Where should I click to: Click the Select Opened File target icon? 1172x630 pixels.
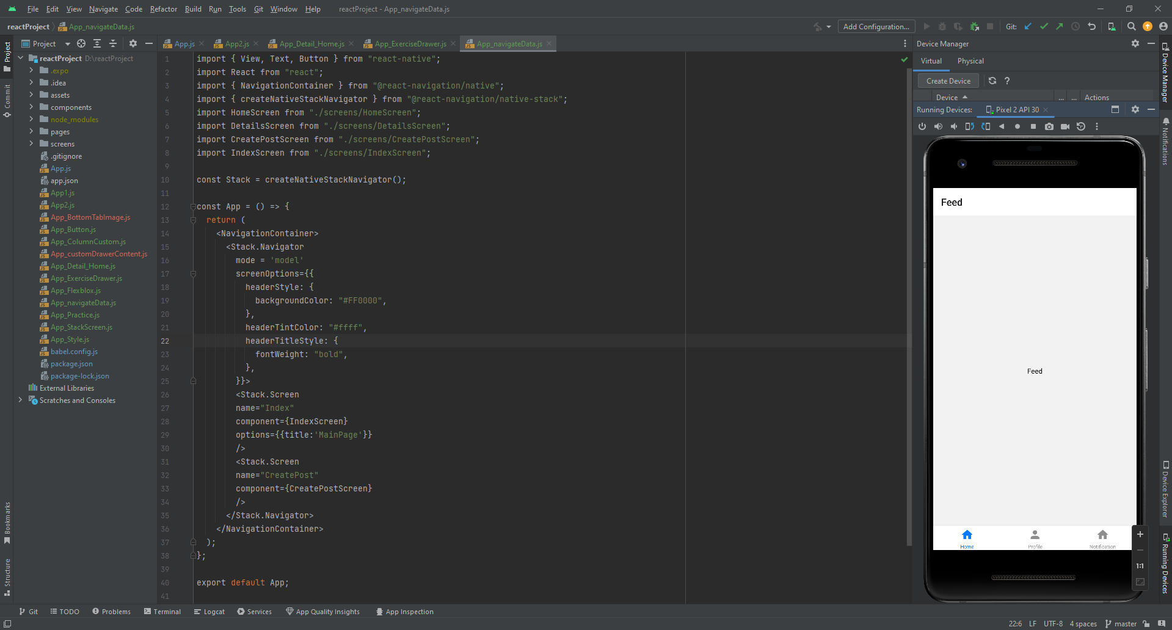[81, 43]
